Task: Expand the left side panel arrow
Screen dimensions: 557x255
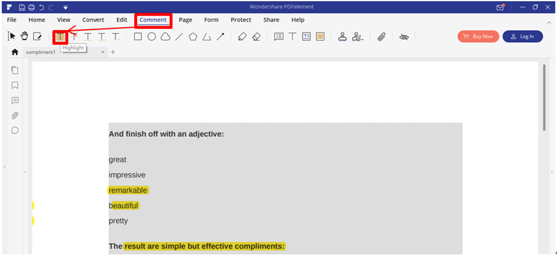Action: click(x=25, y=173)
